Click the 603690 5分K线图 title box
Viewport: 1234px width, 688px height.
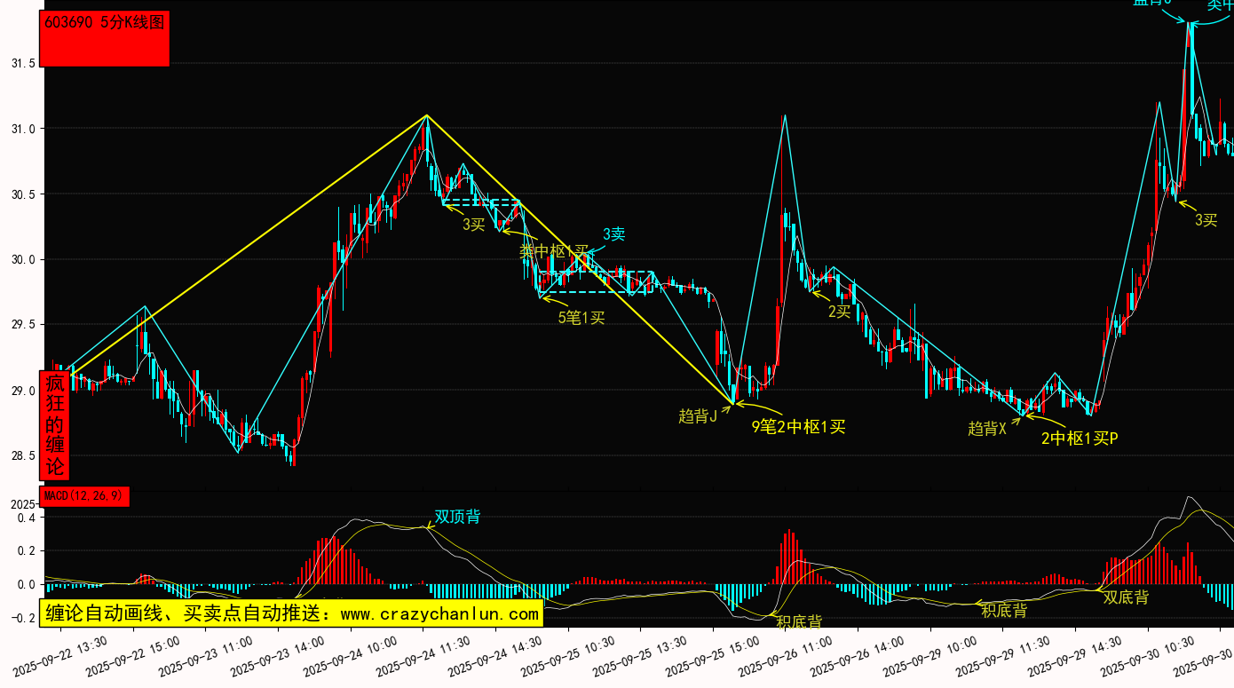(106, 38)
